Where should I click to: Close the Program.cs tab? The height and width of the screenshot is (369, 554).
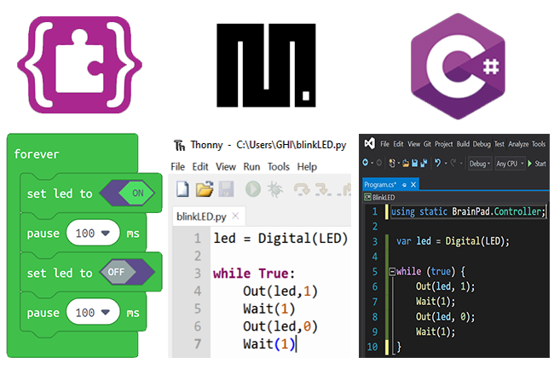413,185
